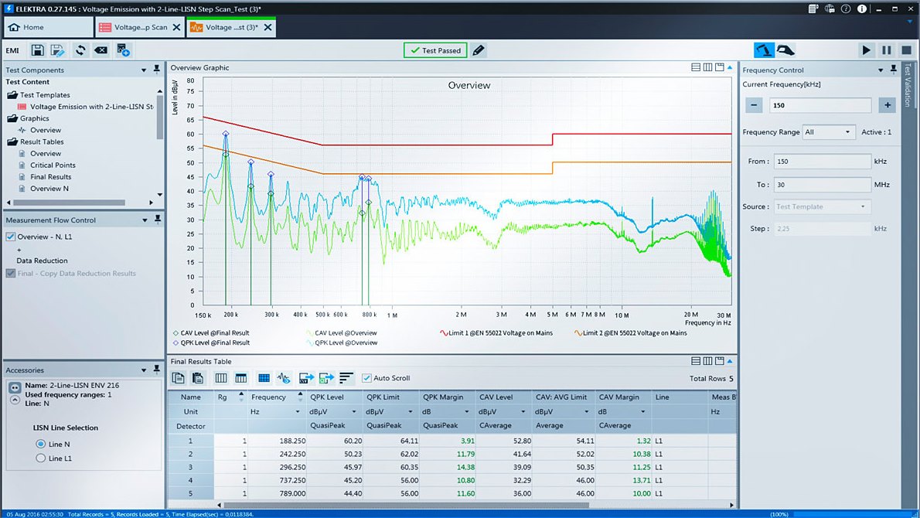Increase current frequency with plus button
The image size is (920, 518).
pyautogui.click(x=888, y=105)
